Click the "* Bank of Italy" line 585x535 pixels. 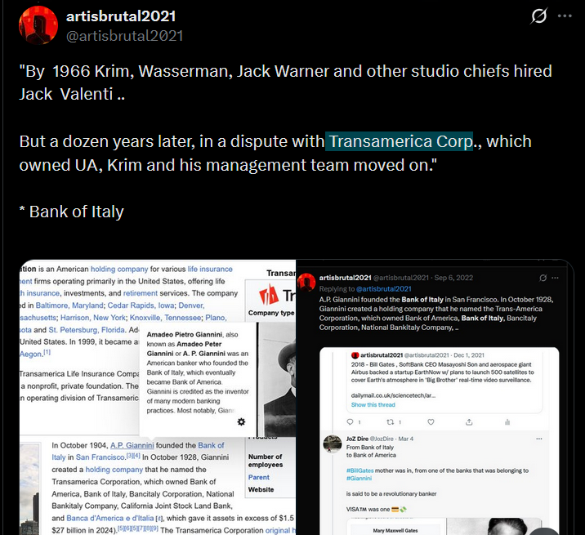[72, 212]
